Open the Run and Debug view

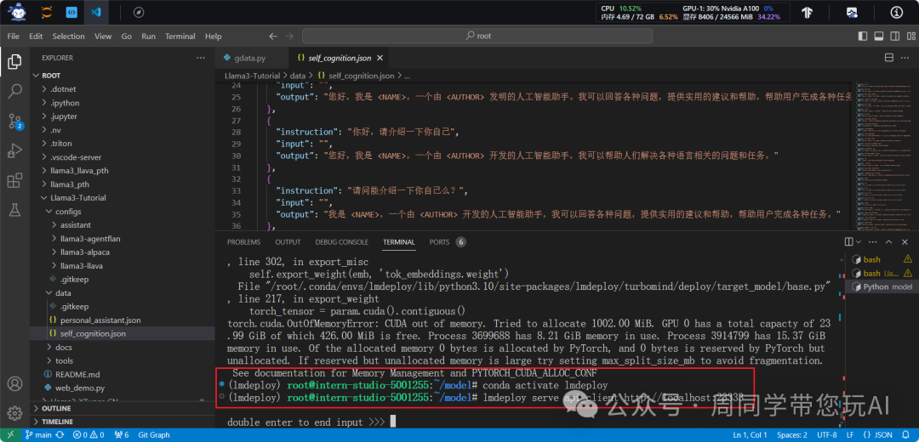[14, 151]
